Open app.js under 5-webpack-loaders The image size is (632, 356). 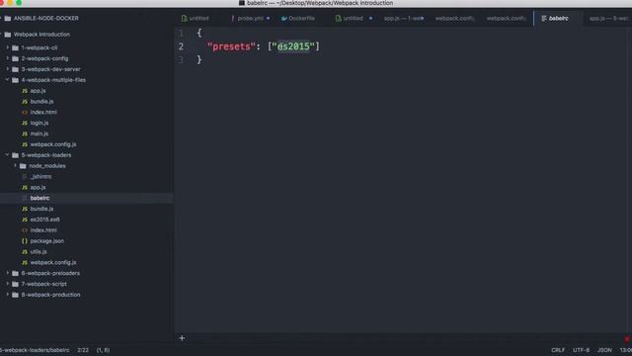[38, 187]
